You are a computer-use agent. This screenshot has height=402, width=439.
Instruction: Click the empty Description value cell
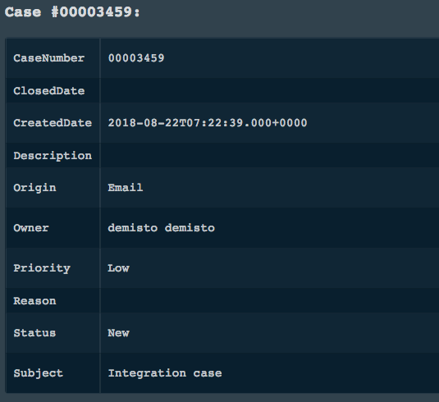pos(270,155)
